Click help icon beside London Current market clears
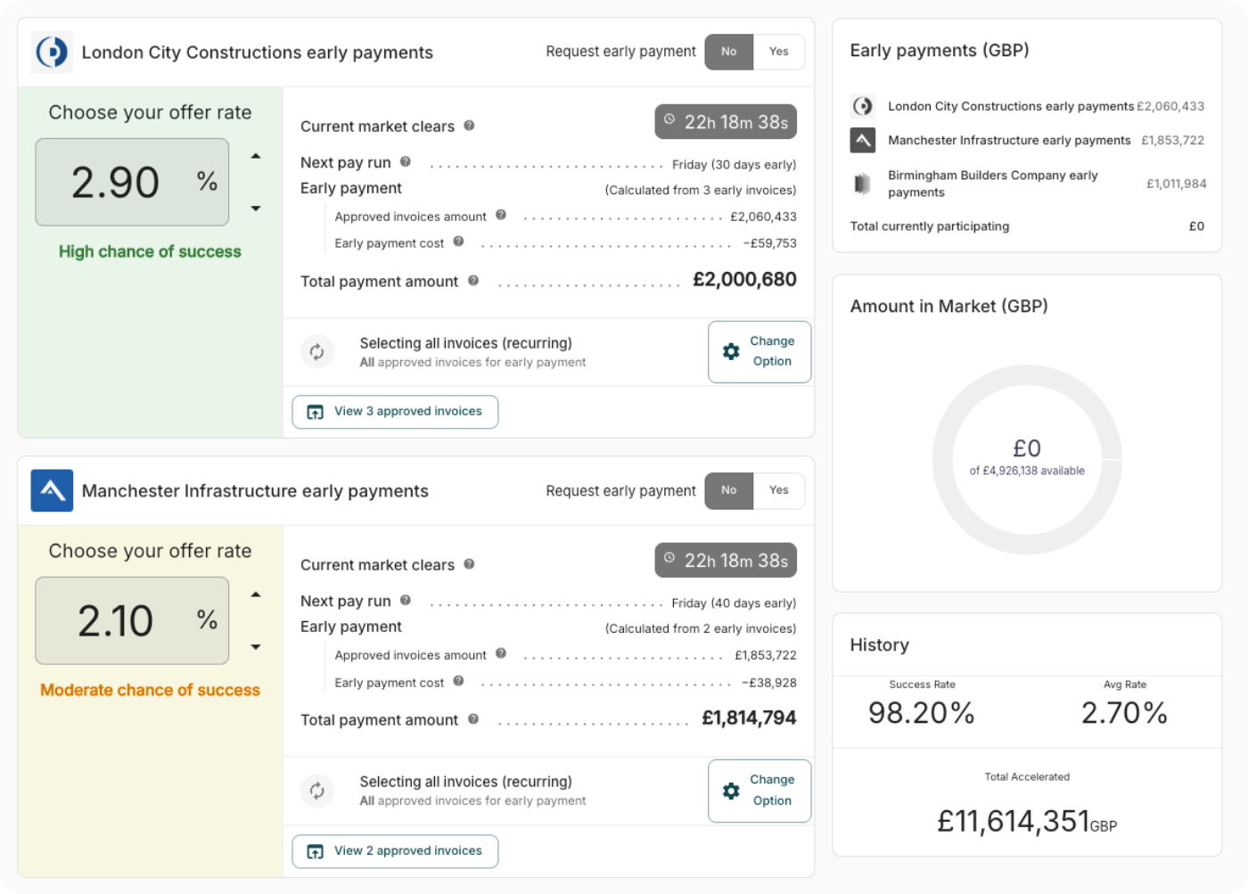Image resolution: width=1248 pixels, height=894 pixels. coord(469,126)
